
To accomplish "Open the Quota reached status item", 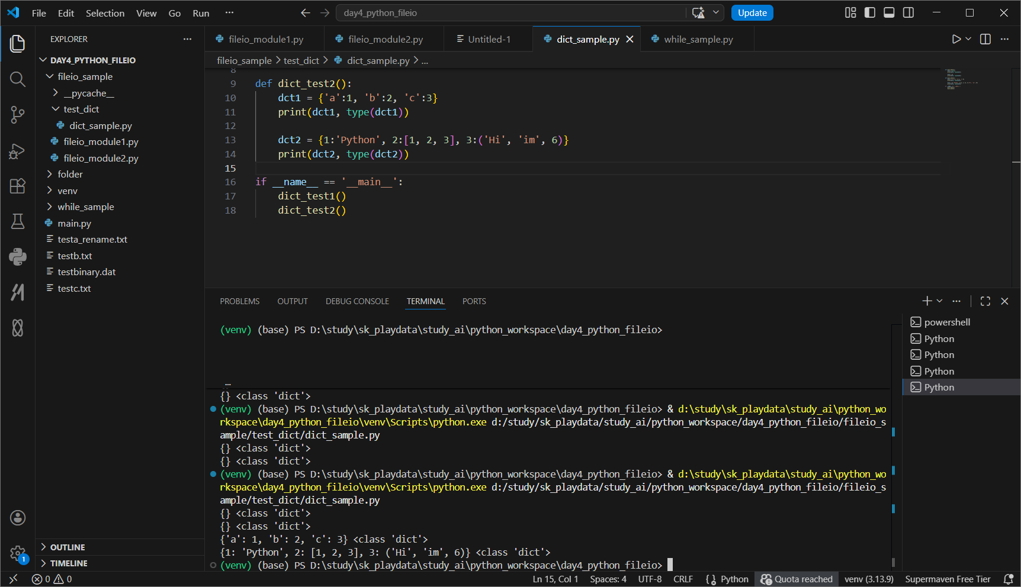I will (797, 579).
